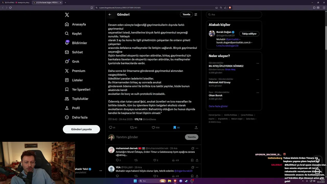
Task: Open muhammet dernek's profile avatar
Action: pyautogui.click(x=111, y=150)
